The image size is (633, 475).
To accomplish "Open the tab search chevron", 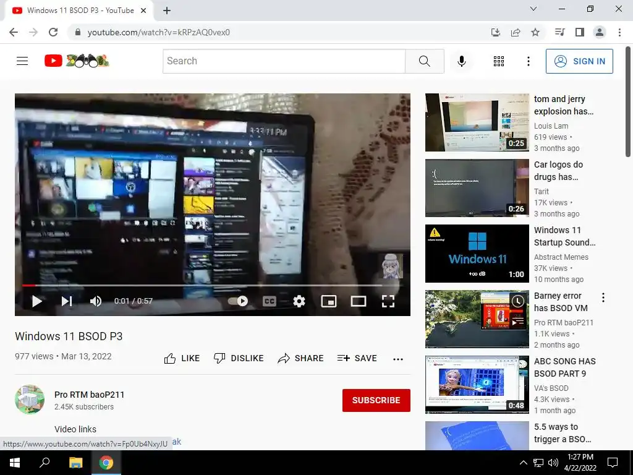I will pyautogui.click(x=533, y=9).
